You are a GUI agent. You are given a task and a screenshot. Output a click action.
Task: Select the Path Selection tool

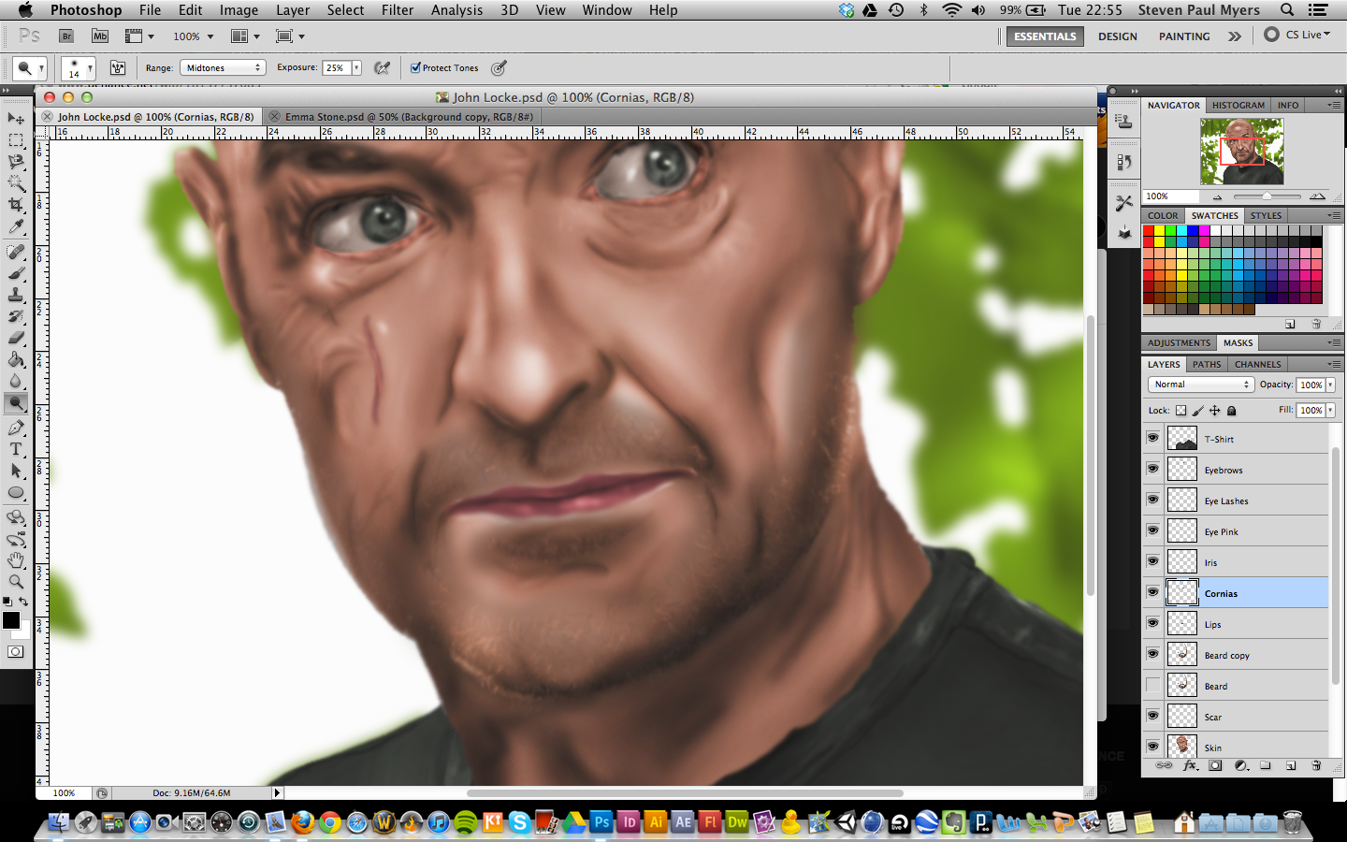[16, 471]
